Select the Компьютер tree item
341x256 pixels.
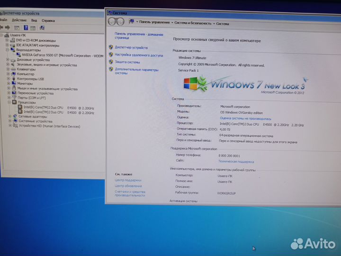[26, 74]
